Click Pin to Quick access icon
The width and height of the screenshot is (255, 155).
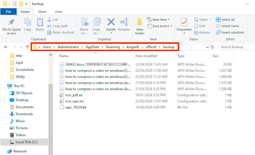11,22
